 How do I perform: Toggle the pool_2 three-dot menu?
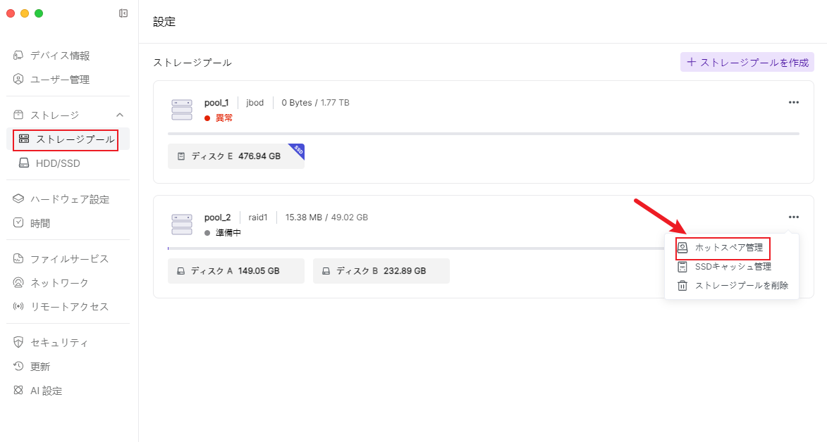pyautogui.click(x=794, y=217)
